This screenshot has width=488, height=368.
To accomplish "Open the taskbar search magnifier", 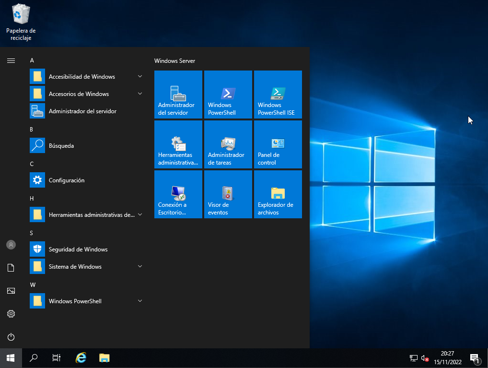I will pos(34,358).
